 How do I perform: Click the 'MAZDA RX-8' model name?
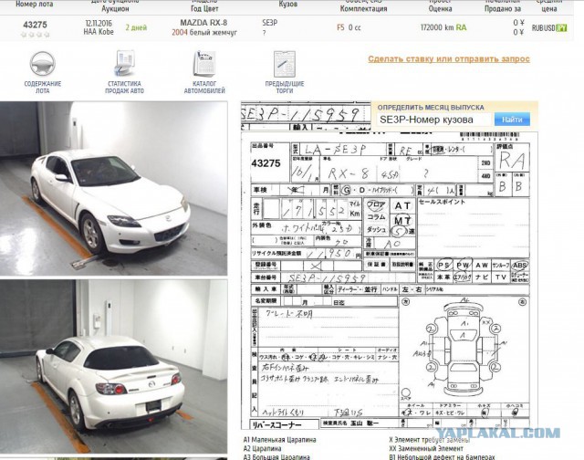203,23
